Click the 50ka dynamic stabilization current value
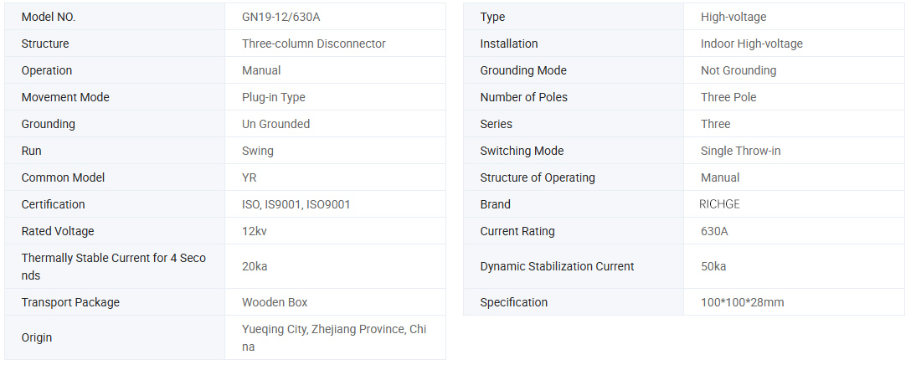 713,266
